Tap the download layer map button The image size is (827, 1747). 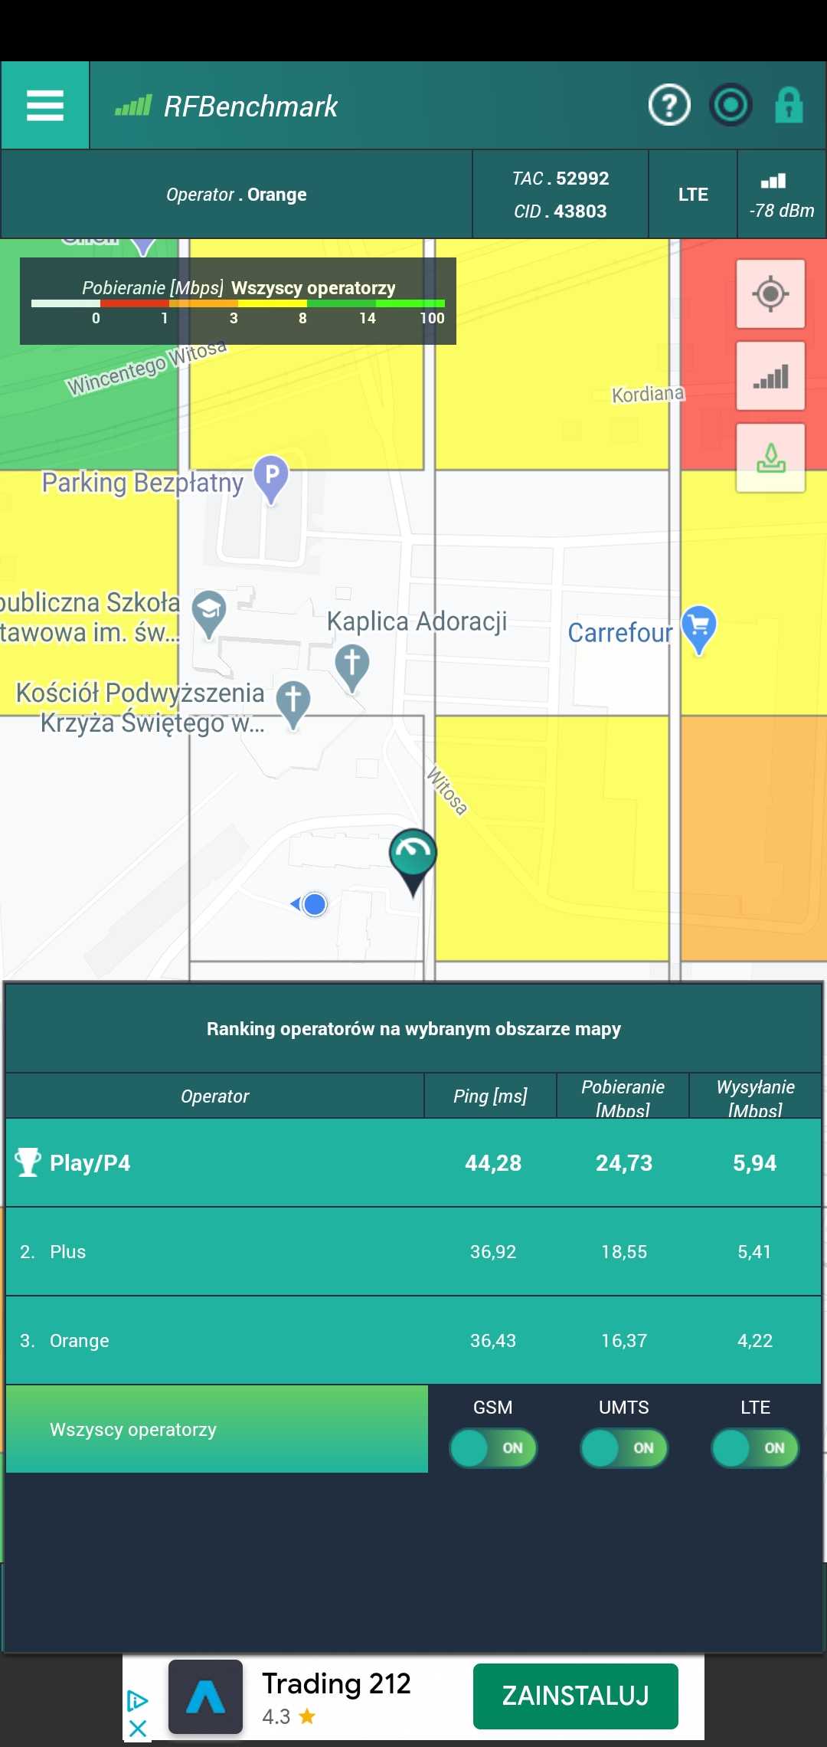770,457
